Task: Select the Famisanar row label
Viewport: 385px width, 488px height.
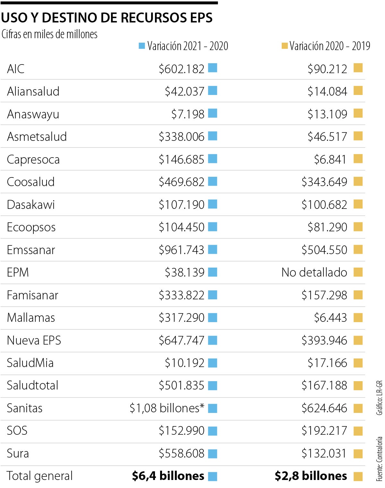Action: (x=32, y=295)
